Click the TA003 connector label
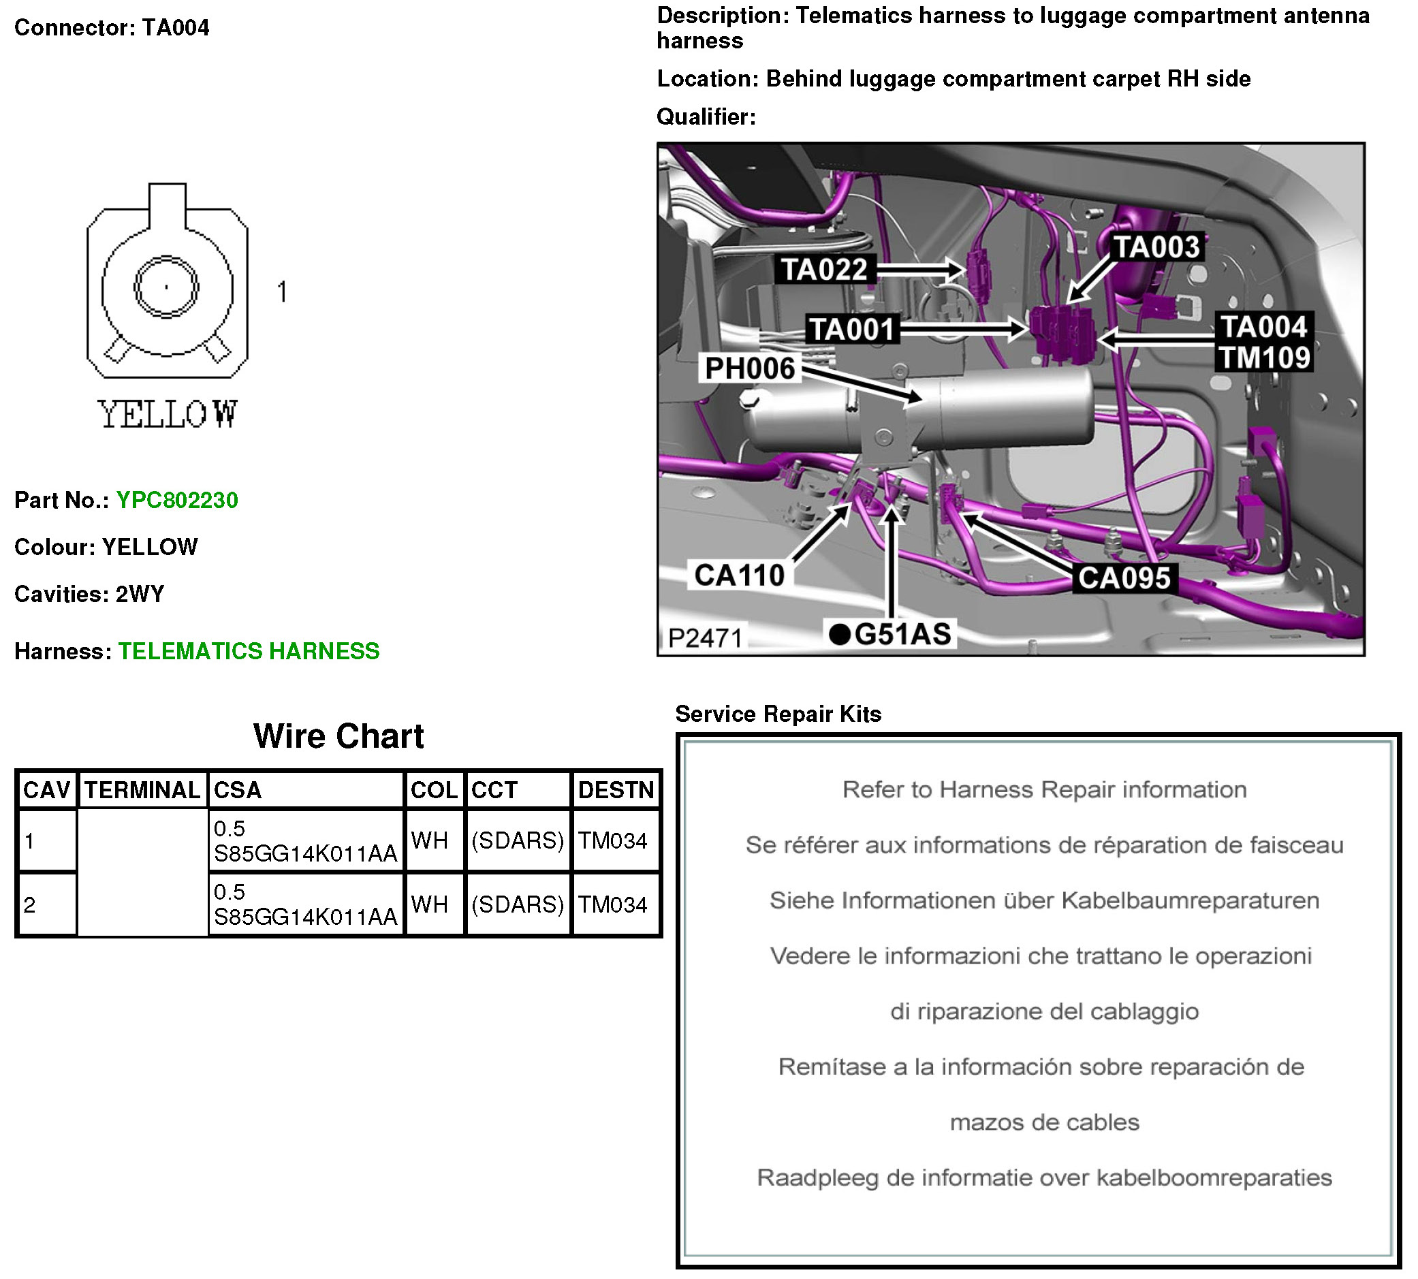This screenshot has width=1418, height=1279. coord(1156,247)
